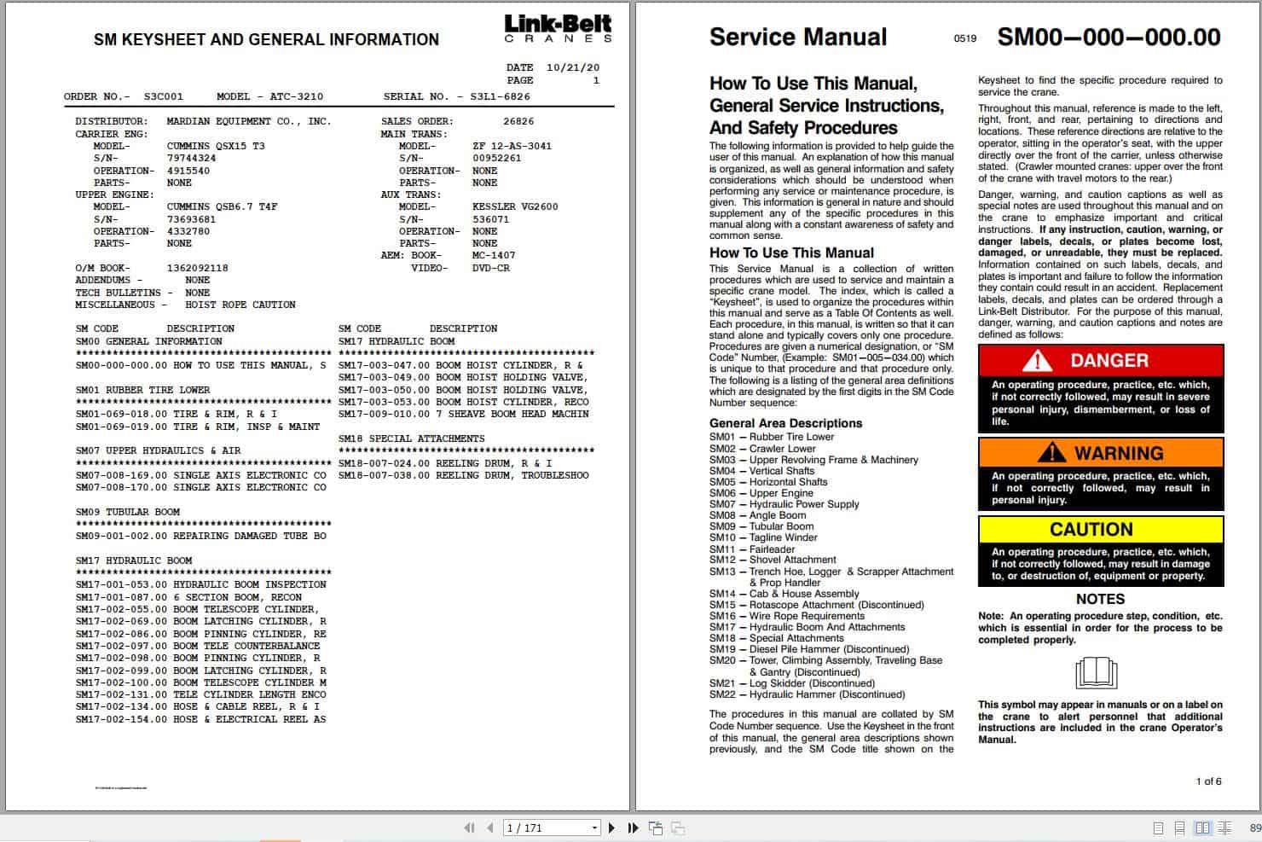Open the page number dropdown
Viewport: 1262px width, 842px height.
(594, 827)
